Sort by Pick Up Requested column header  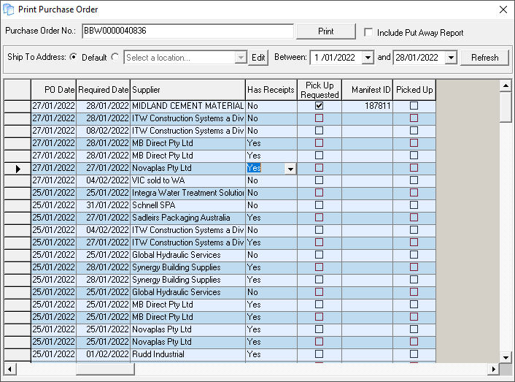coord(320,90)
